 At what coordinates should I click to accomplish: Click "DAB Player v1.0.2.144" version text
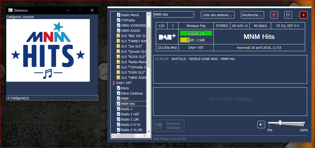point(170,139)
